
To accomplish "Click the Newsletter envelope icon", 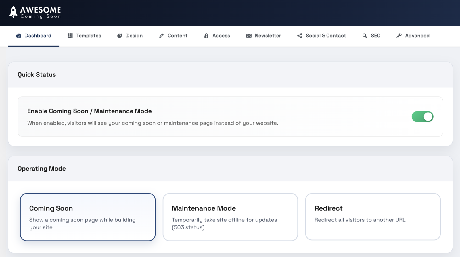I will pos(249,36).
